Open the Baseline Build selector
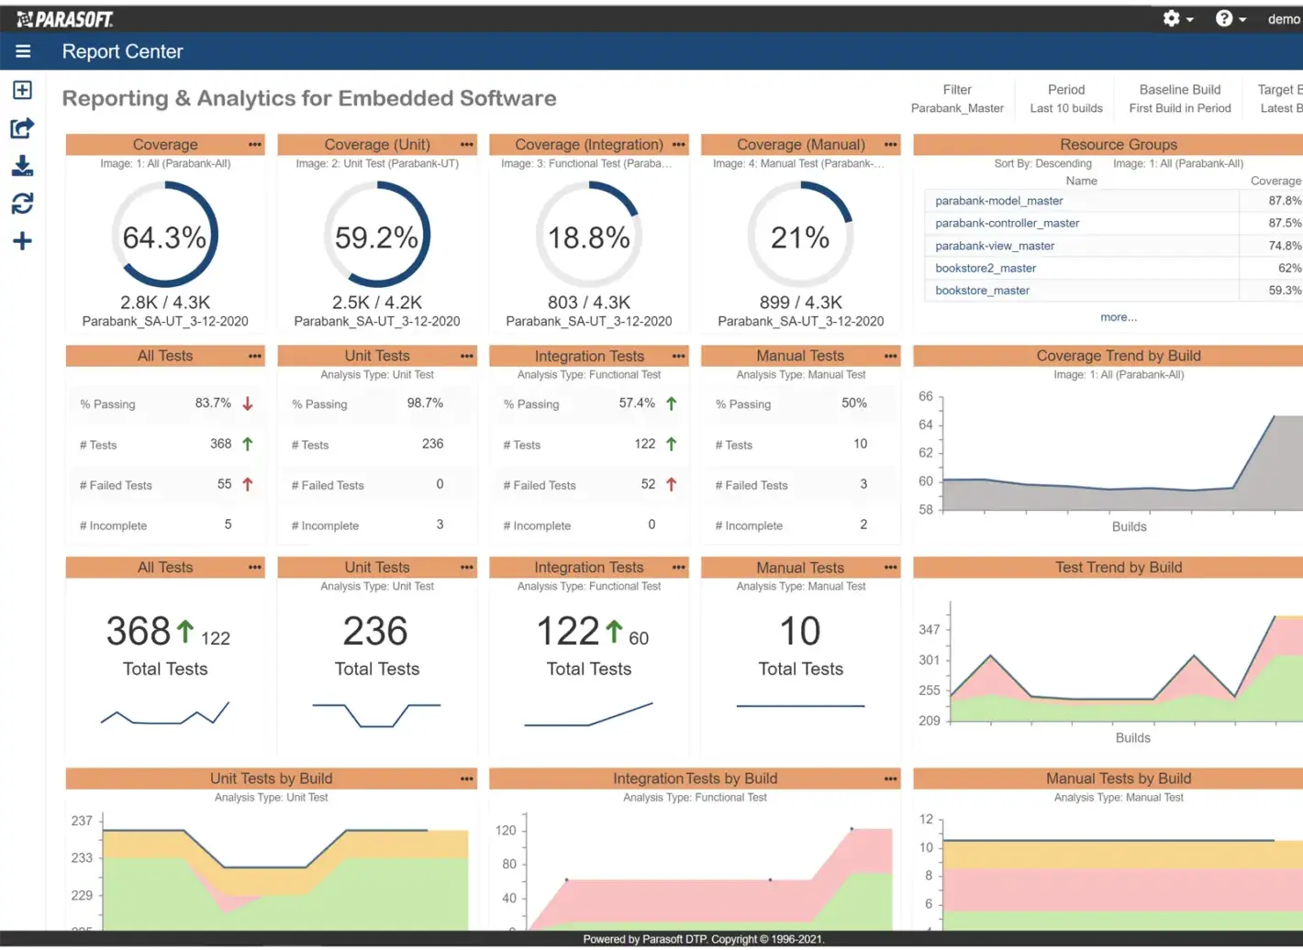This screenshot has height=950, width=1303. 1180,99
